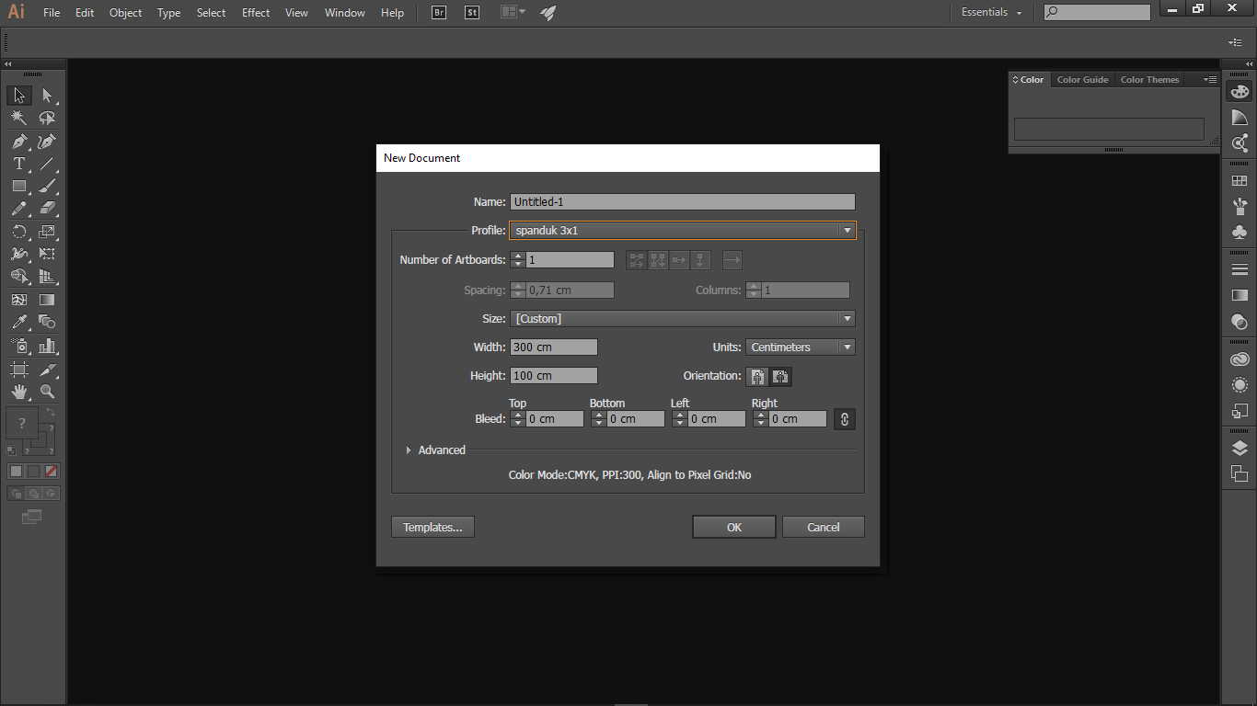The width and height of the screenshot is (1257, 706).
Task: Swap fill and stroke arrows
Action: coord(52,413)
